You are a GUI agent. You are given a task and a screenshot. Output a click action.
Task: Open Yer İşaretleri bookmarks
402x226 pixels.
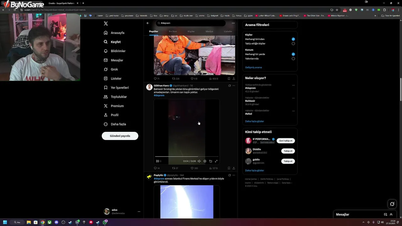116,88
